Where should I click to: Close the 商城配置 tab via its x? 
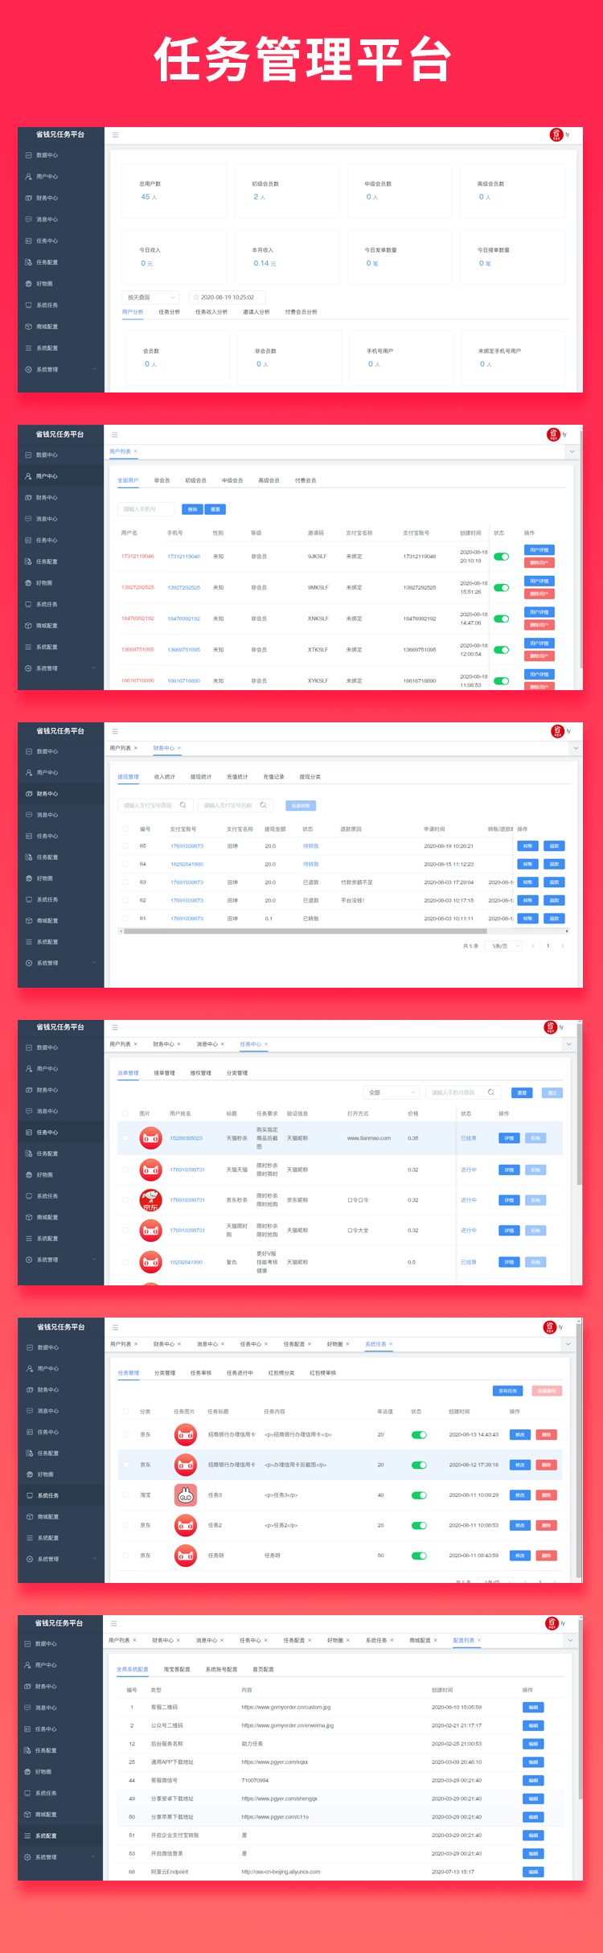[436, 1640]
